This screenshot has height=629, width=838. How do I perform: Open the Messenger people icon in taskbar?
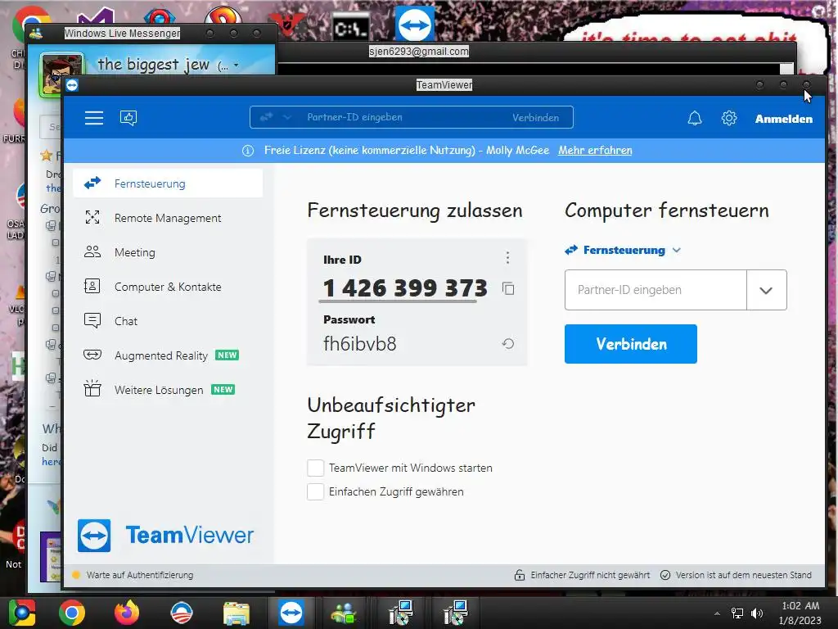(x=345, y=613)
